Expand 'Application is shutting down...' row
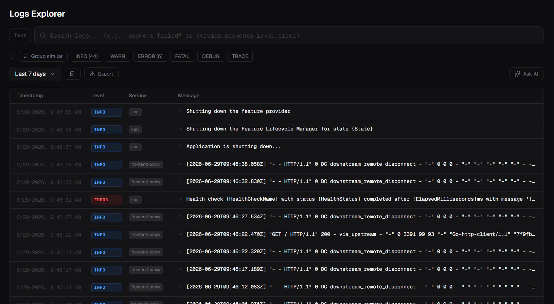 point(180,146)
